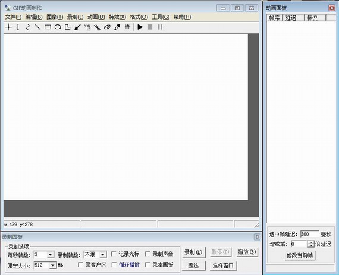Enable the 记录光标 checkbox
Screen dimensions: 339x275
click(114, 254)
